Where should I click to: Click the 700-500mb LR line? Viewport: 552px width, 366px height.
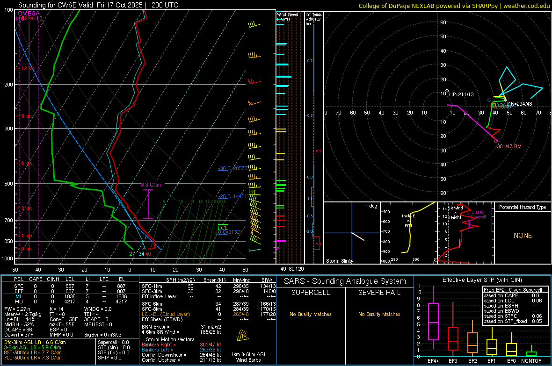pyautogui.click(x=33, y=358)
